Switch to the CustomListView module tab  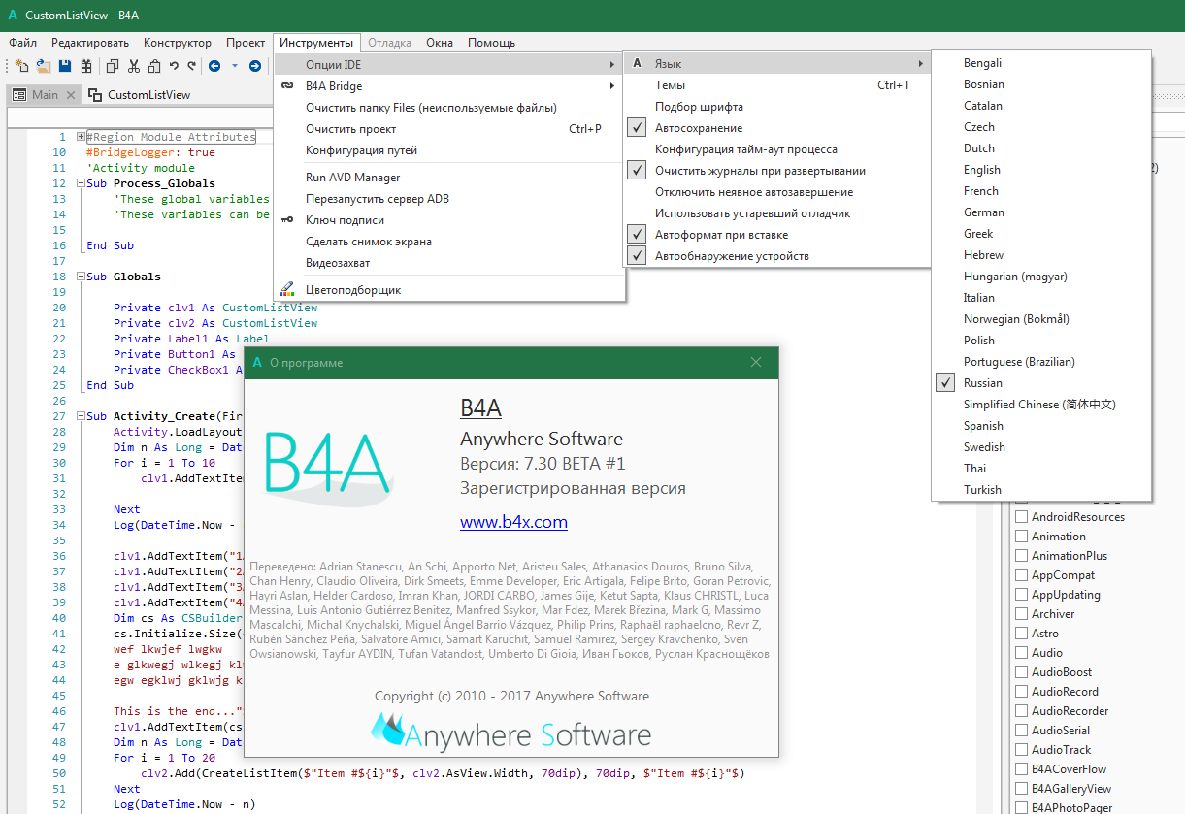pos(140,95)
